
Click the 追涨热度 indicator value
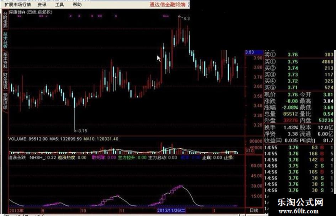72,158
